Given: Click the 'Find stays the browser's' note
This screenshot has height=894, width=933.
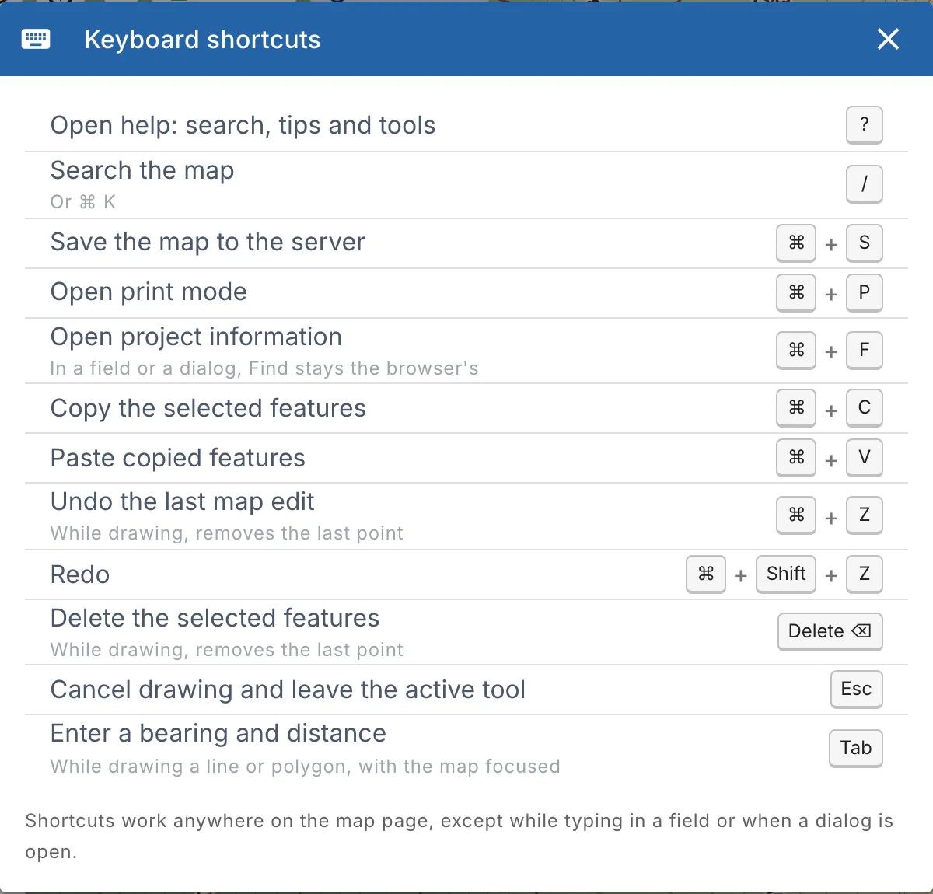Looking at the screenshot, I should click(x=264, y=368).
